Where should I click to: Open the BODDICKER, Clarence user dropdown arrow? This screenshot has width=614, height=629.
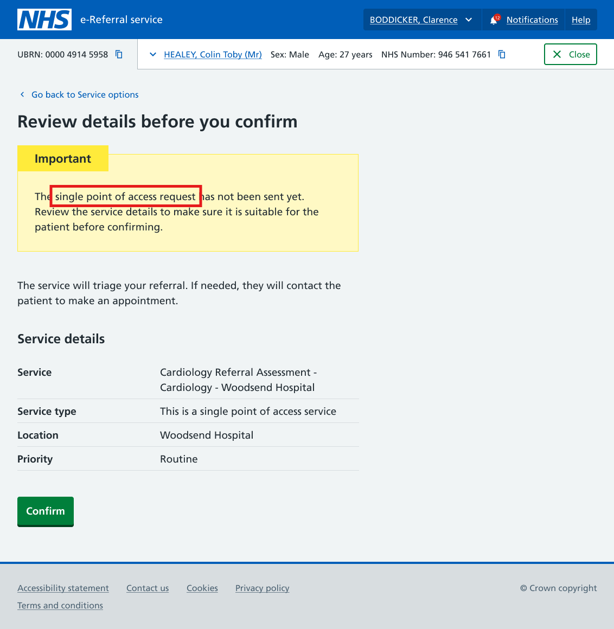tap(468, 20)
